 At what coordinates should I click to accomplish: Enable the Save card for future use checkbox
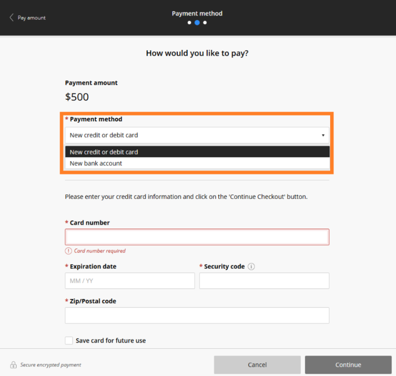[x=69, y=341]
